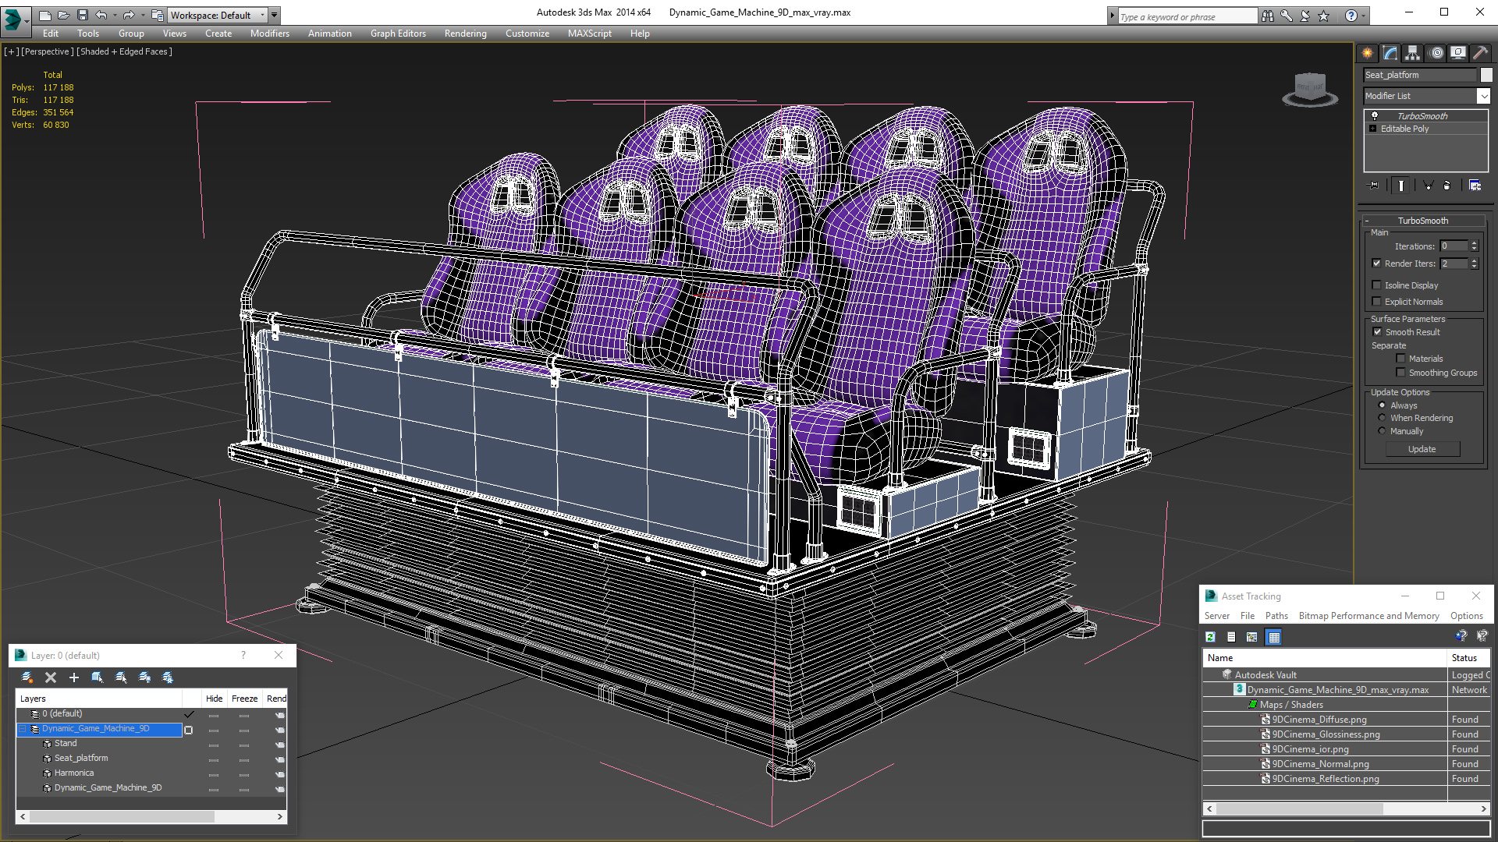Click Make Unique icon under modifier stack
The width and height of the screenshot is (1498, 842).
(1428, 186)
